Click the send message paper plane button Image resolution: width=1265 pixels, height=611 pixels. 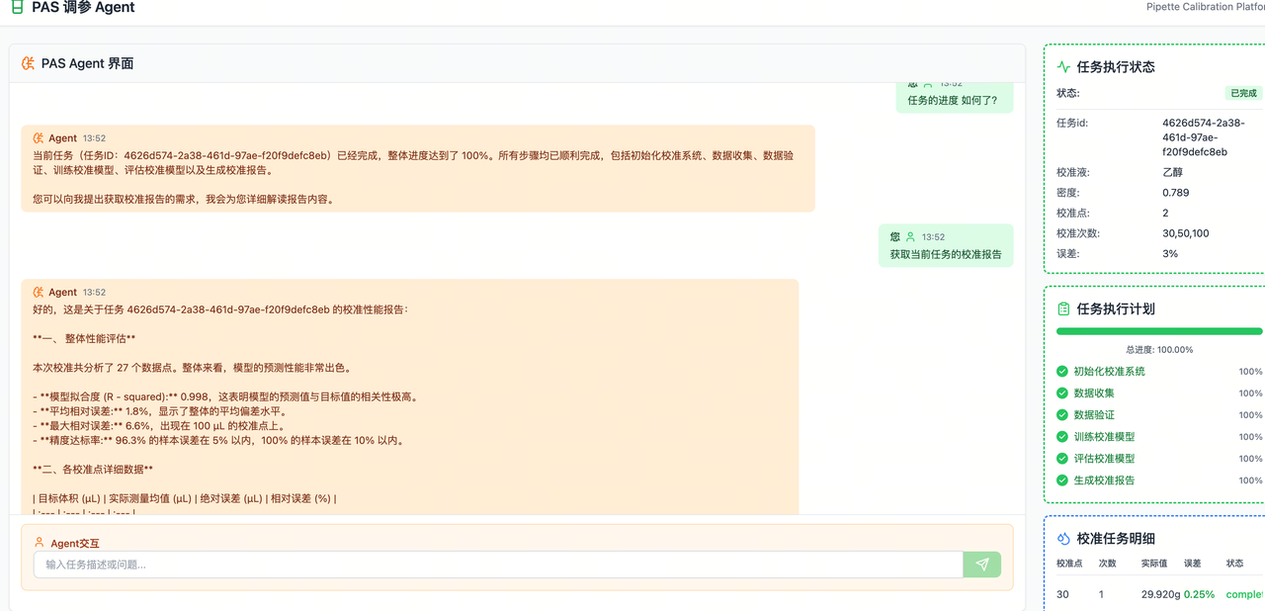[x=981, y=565]
